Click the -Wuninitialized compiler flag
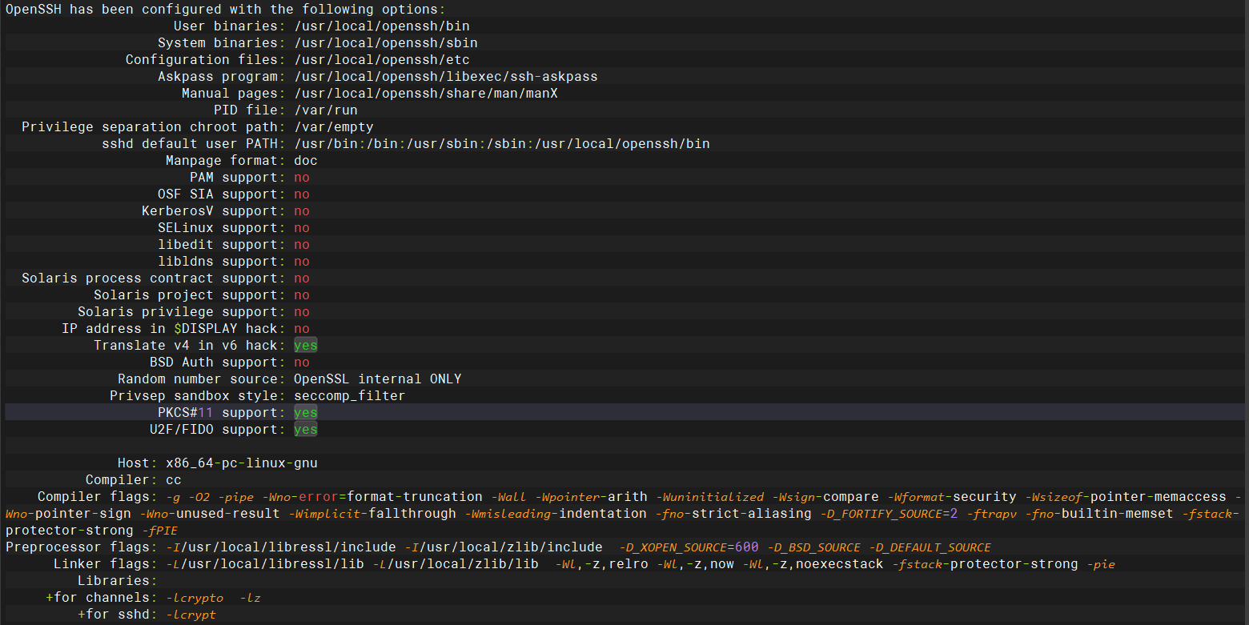Image resolution: width=1249 pixels, height=625 pixels. [709, 497]
